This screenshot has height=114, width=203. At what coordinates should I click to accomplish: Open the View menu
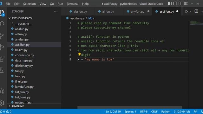43,4
